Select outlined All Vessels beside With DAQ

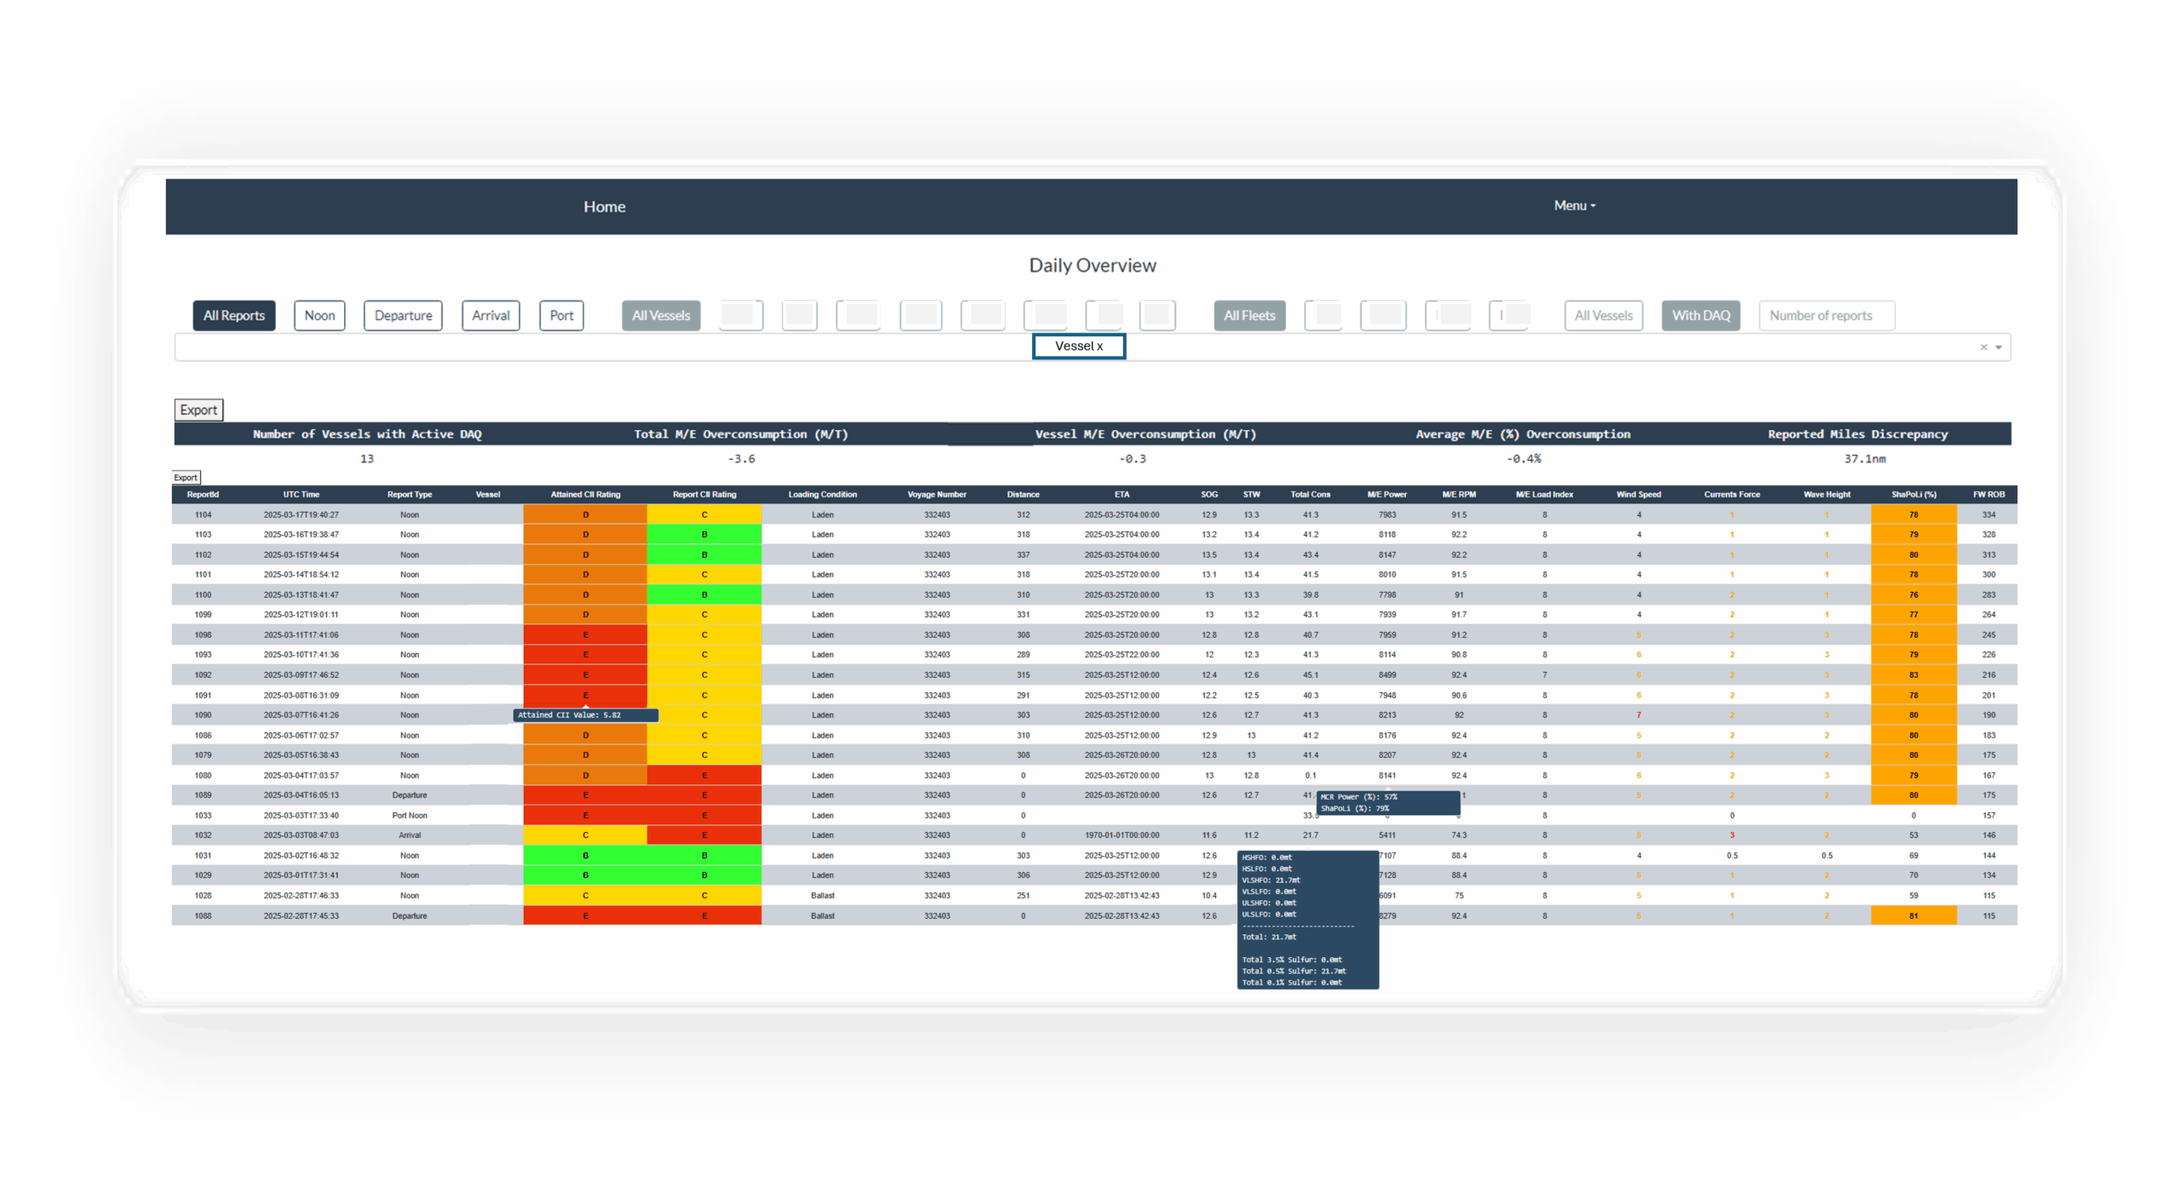(1603, 316)
